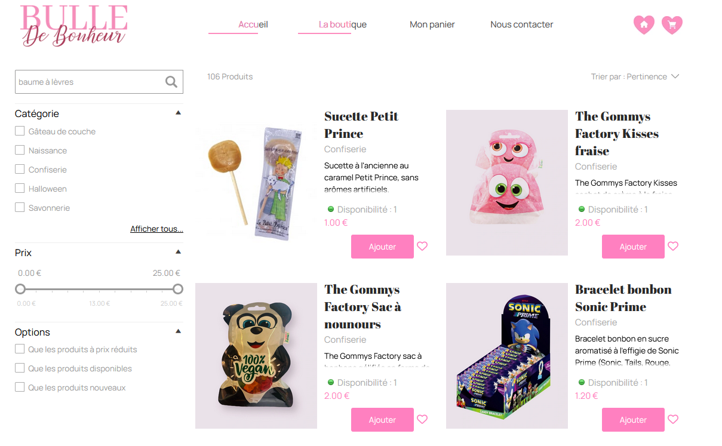Tick Que les produits disponibles option
Screen dimensions: 722x446
pos(20,368)
